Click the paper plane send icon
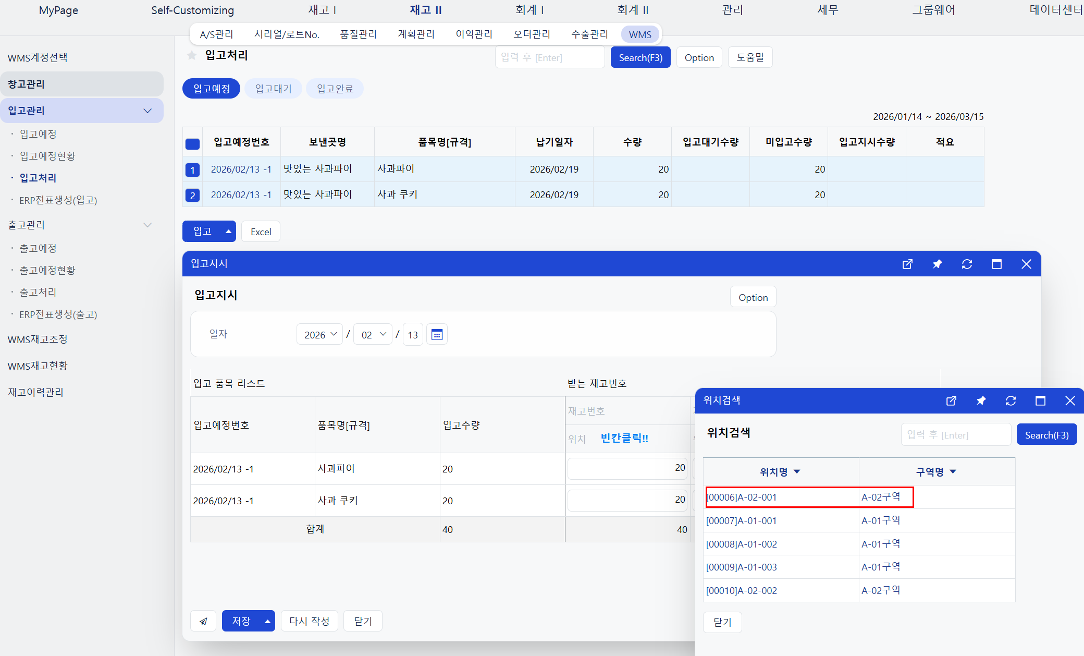The image size is (1084, 656). (203, 621)
